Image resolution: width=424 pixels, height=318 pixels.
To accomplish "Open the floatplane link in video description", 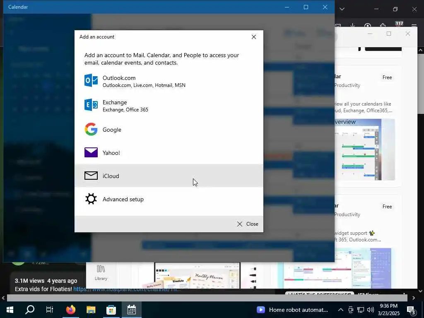I will pos(127,289).
